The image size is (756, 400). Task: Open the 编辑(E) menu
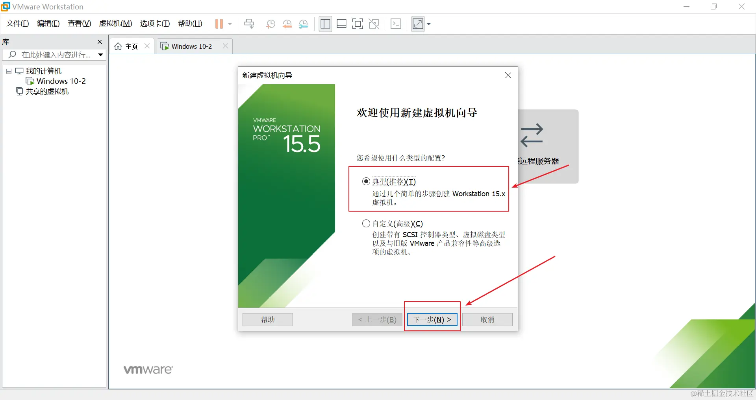48,24
